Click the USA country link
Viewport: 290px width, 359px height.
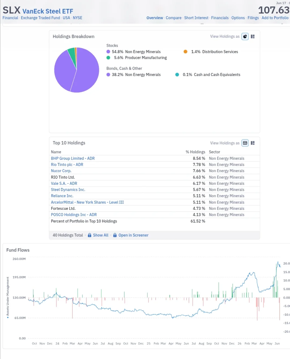pyautogui.click(x=66, y=18)
